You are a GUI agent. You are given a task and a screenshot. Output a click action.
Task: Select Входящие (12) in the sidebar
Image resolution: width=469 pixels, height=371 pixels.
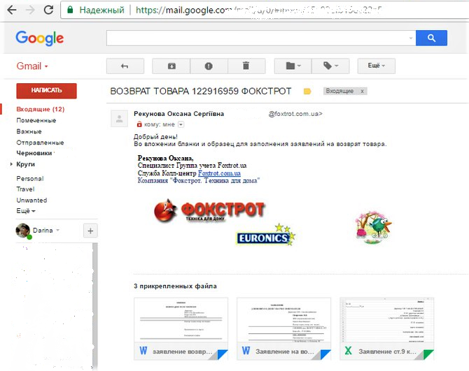[x=40, y=109]
